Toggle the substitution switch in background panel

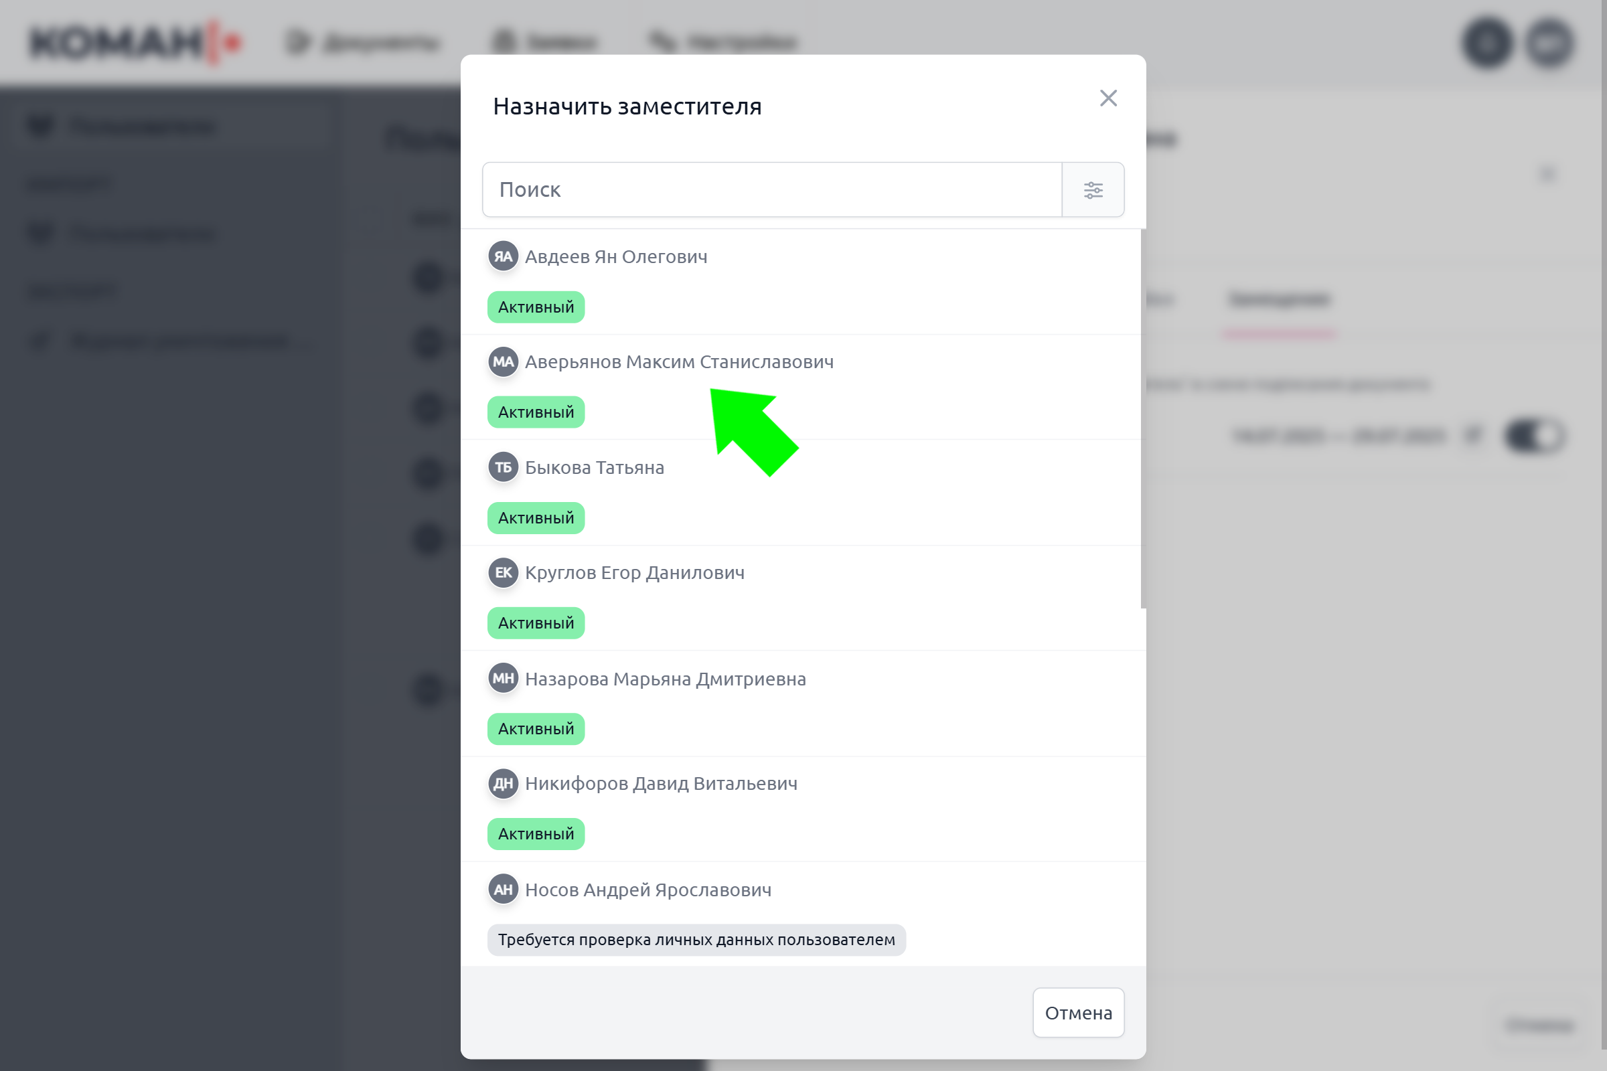(x=1534, y=436)
